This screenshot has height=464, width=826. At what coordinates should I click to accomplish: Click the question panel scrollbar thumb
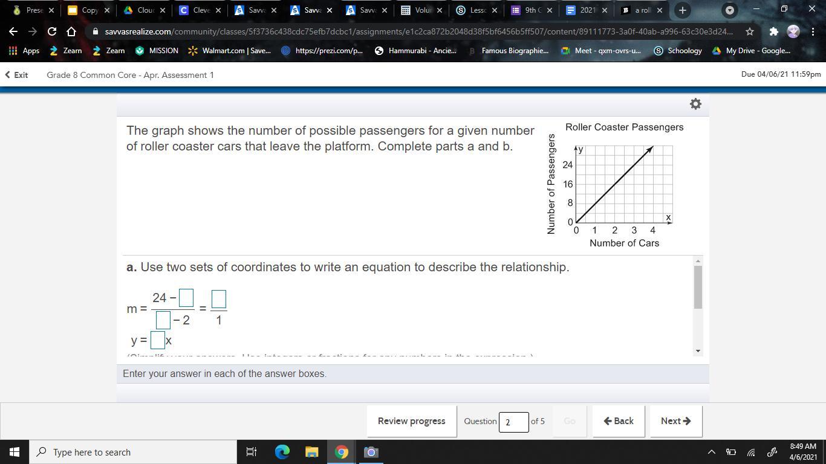click(698, 287)
